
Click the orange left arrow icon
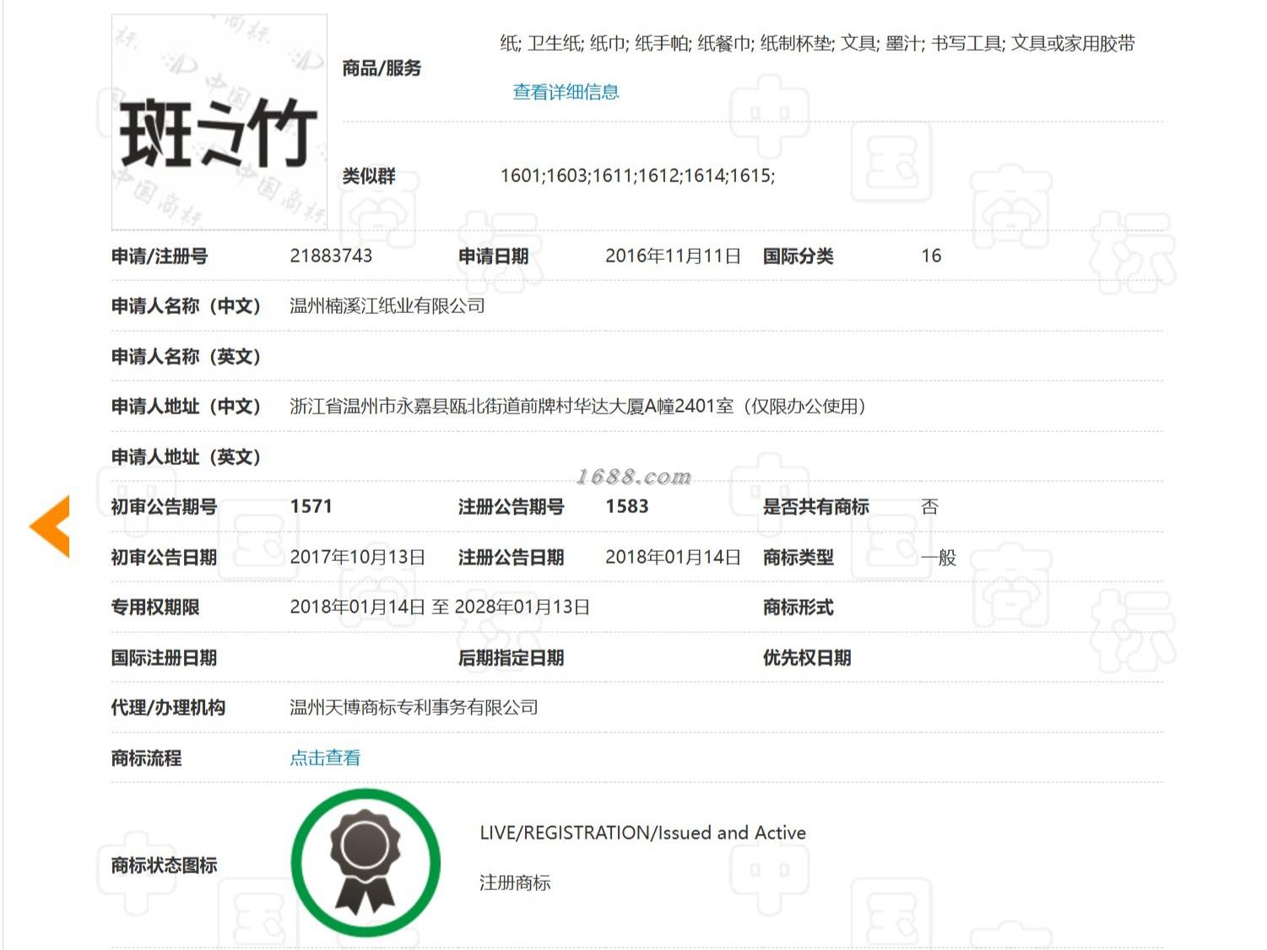tap(50, 526)
